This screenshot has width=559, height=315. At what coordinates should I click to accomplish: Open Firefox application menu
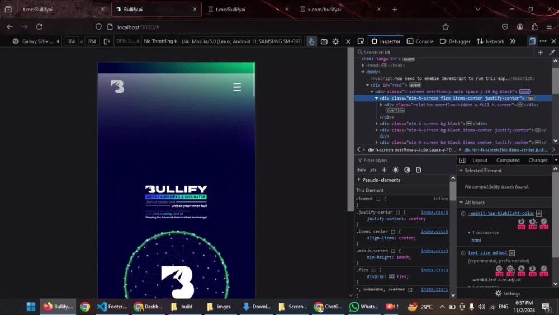tap(549, 27)
